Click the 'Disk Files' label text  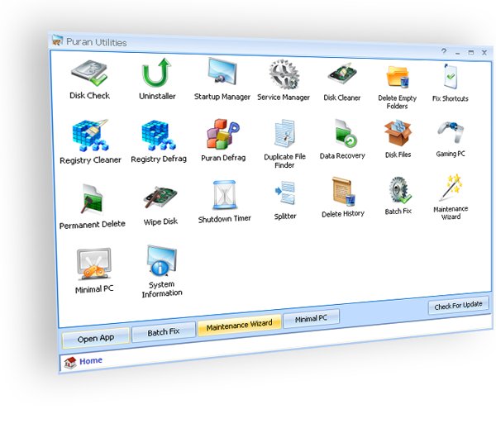pos(398,155)
